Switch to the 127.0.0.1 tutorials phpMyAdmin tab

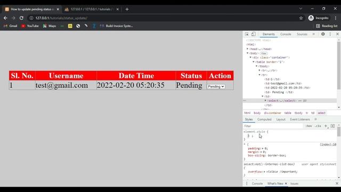pyautogui.click(x=91, y=10)
